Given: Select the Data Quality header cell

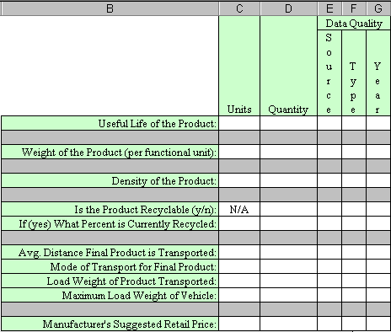Looking at the screenshot, I should (354, 23).
